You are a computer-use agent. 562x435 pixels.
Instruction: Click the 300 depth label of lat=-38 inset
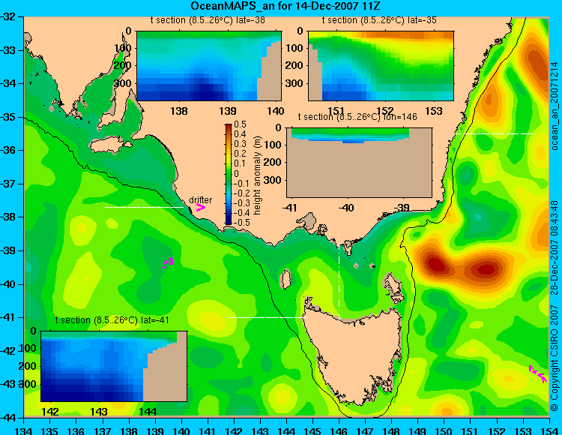tap(124, 83)
